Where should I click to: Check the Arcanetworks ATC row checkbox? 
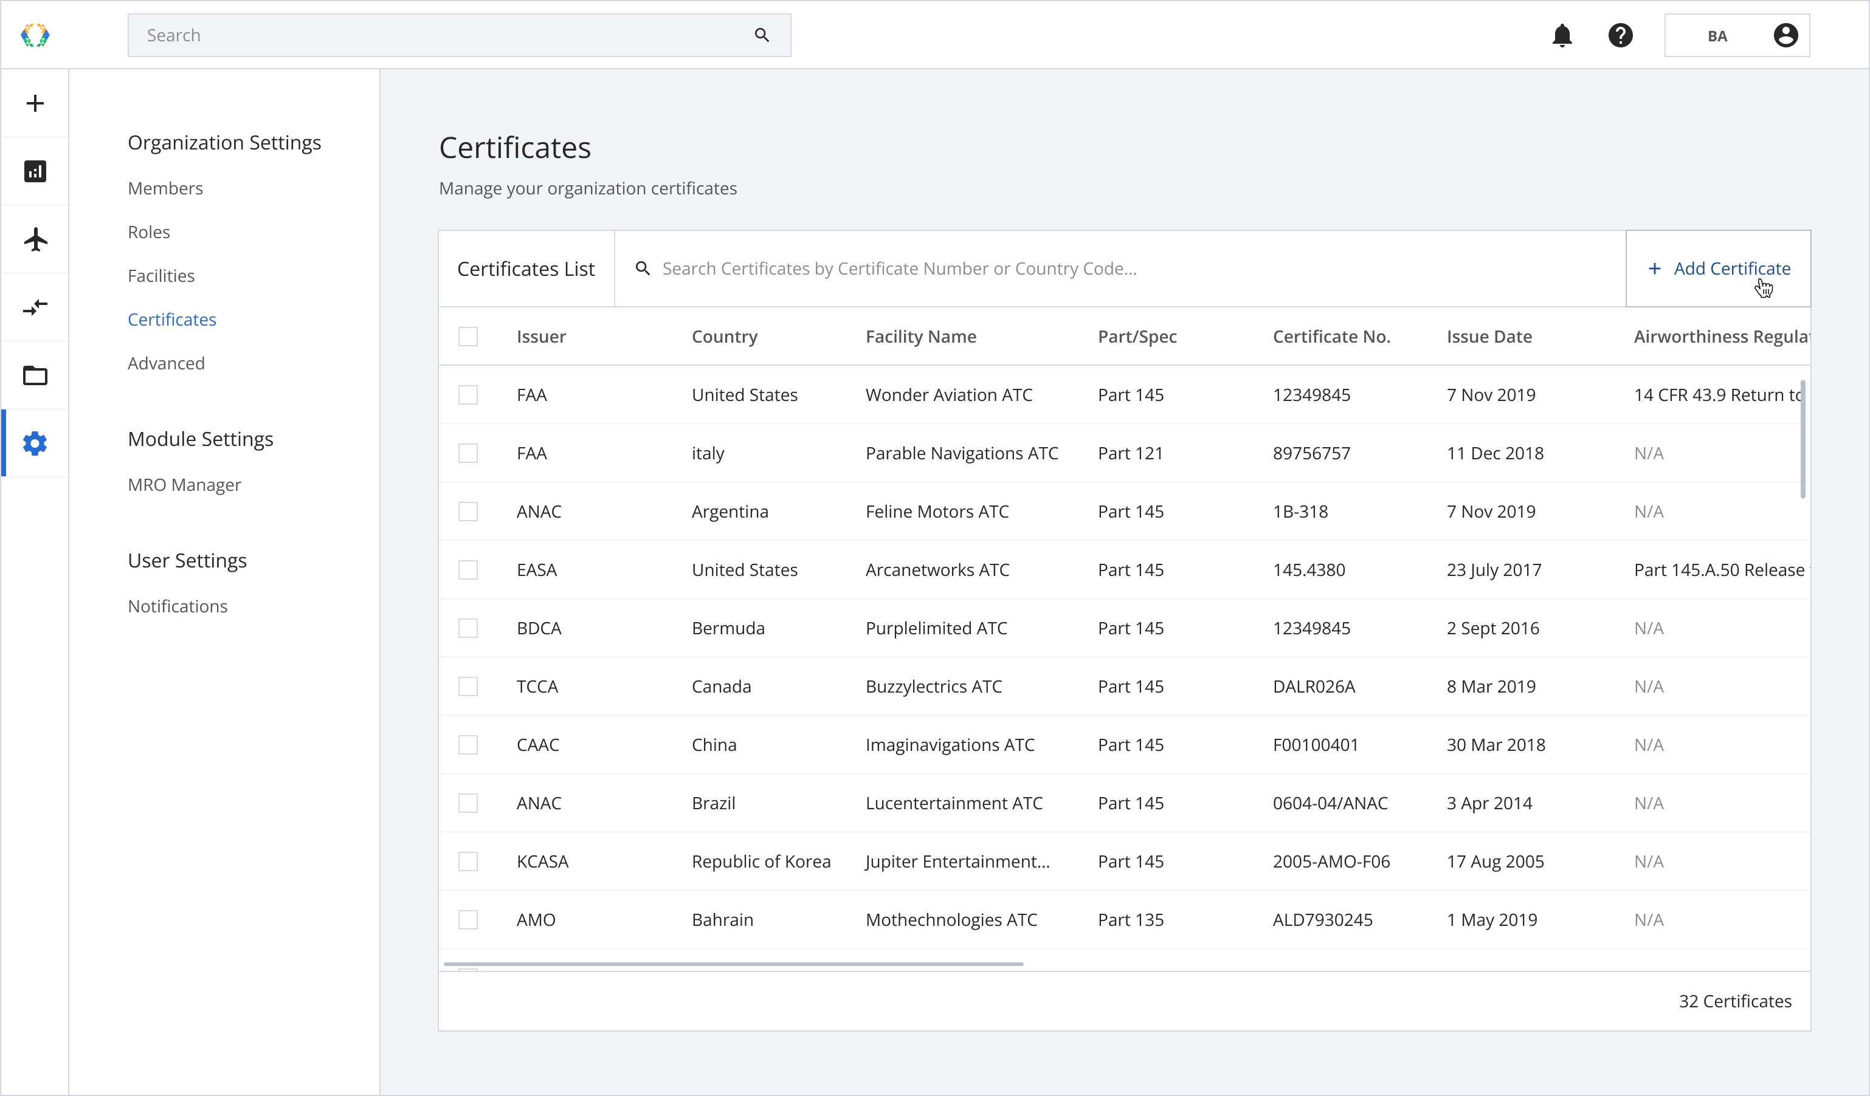(468, 569)
